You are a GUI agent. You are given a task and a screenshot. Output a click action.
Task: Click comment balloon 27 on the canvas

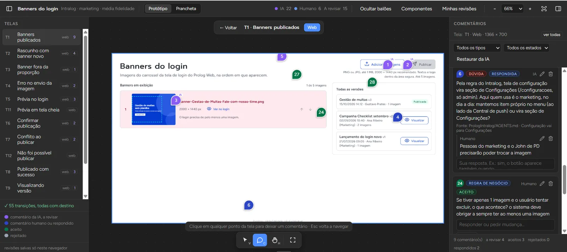tap(297, 74)
